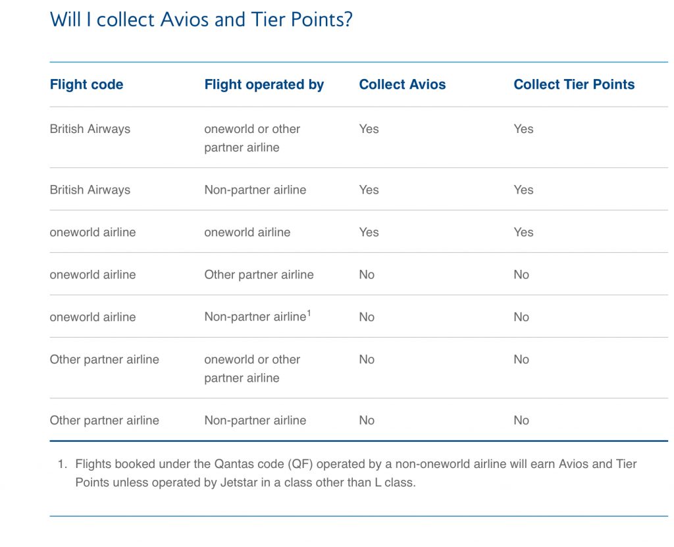Click 'oneworld or other partner airline' in first row
This screenshot has width=674, height=547.
coord(252,138)
